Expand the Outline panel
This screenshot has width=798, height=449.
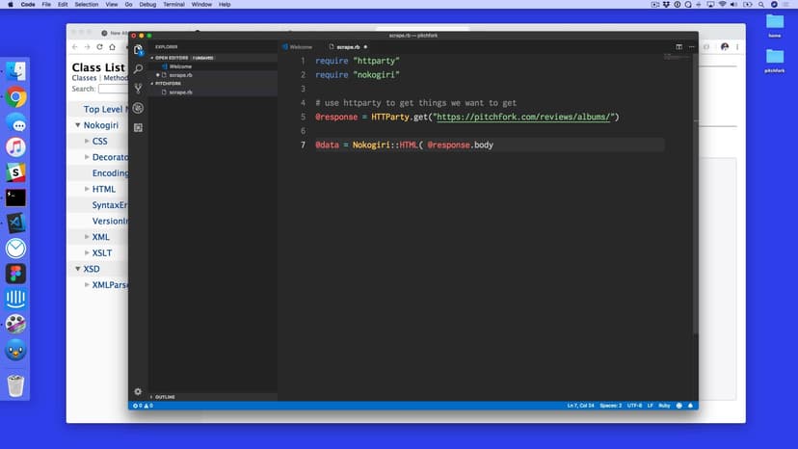pos(164,397)
